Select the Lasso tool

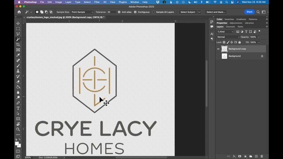point(18,34)
